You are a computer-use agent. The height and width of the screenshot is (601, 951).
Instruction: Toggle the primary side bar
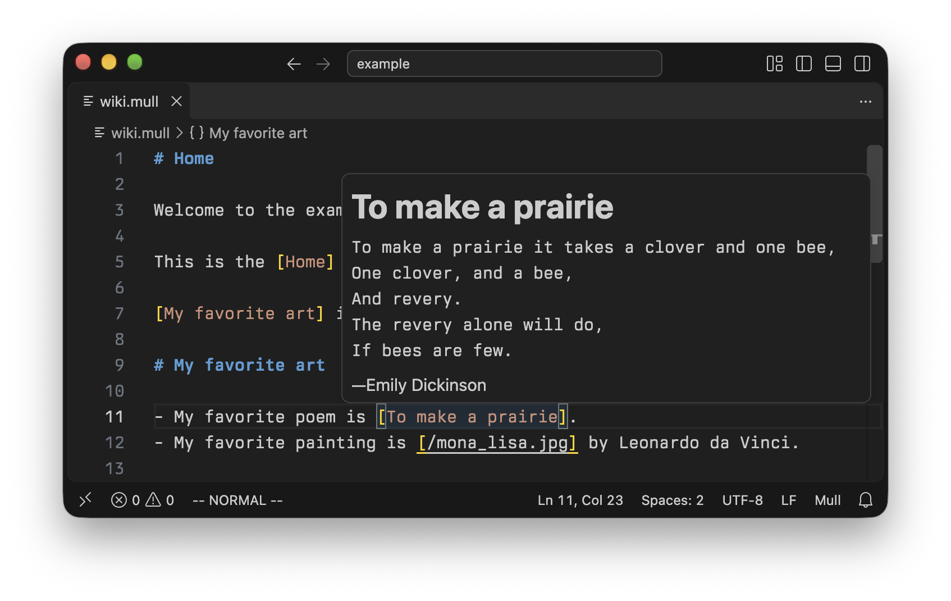(x=804, y=63)
